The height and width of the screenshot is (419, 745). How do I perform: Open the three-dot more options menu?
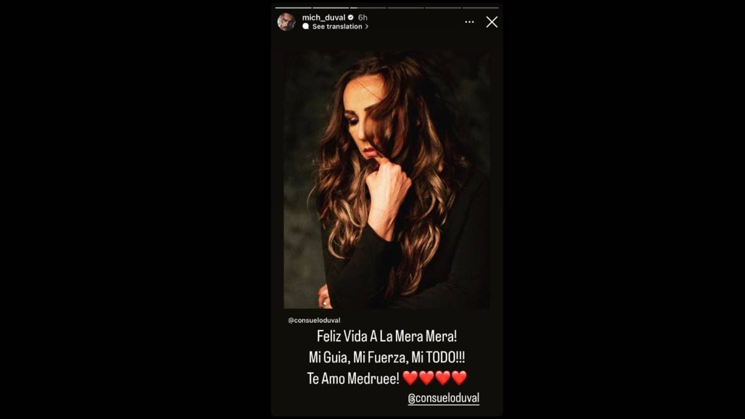click(469, 22)
